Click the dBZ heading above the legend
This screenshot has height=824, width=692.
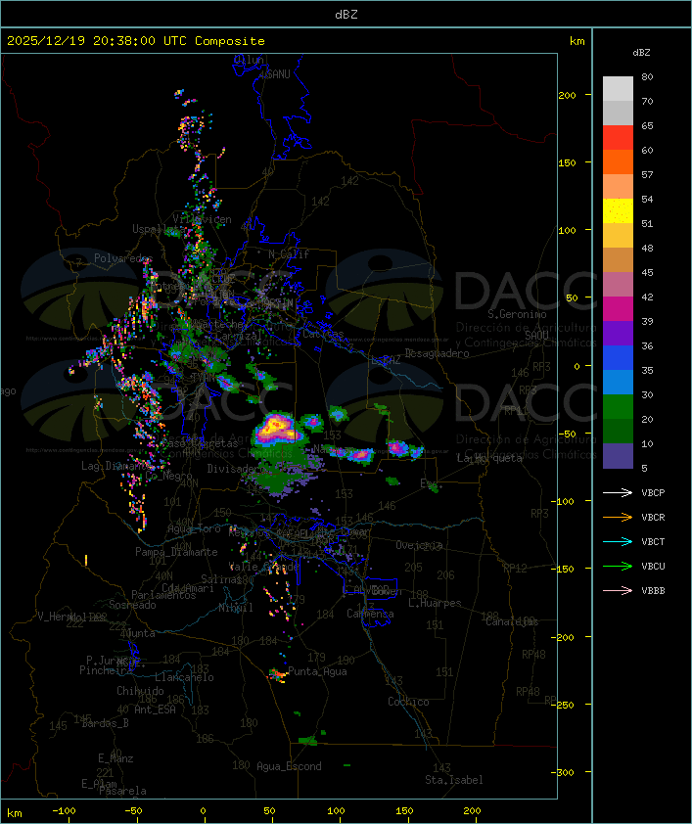pyautogui.click(x=641, y=53)
